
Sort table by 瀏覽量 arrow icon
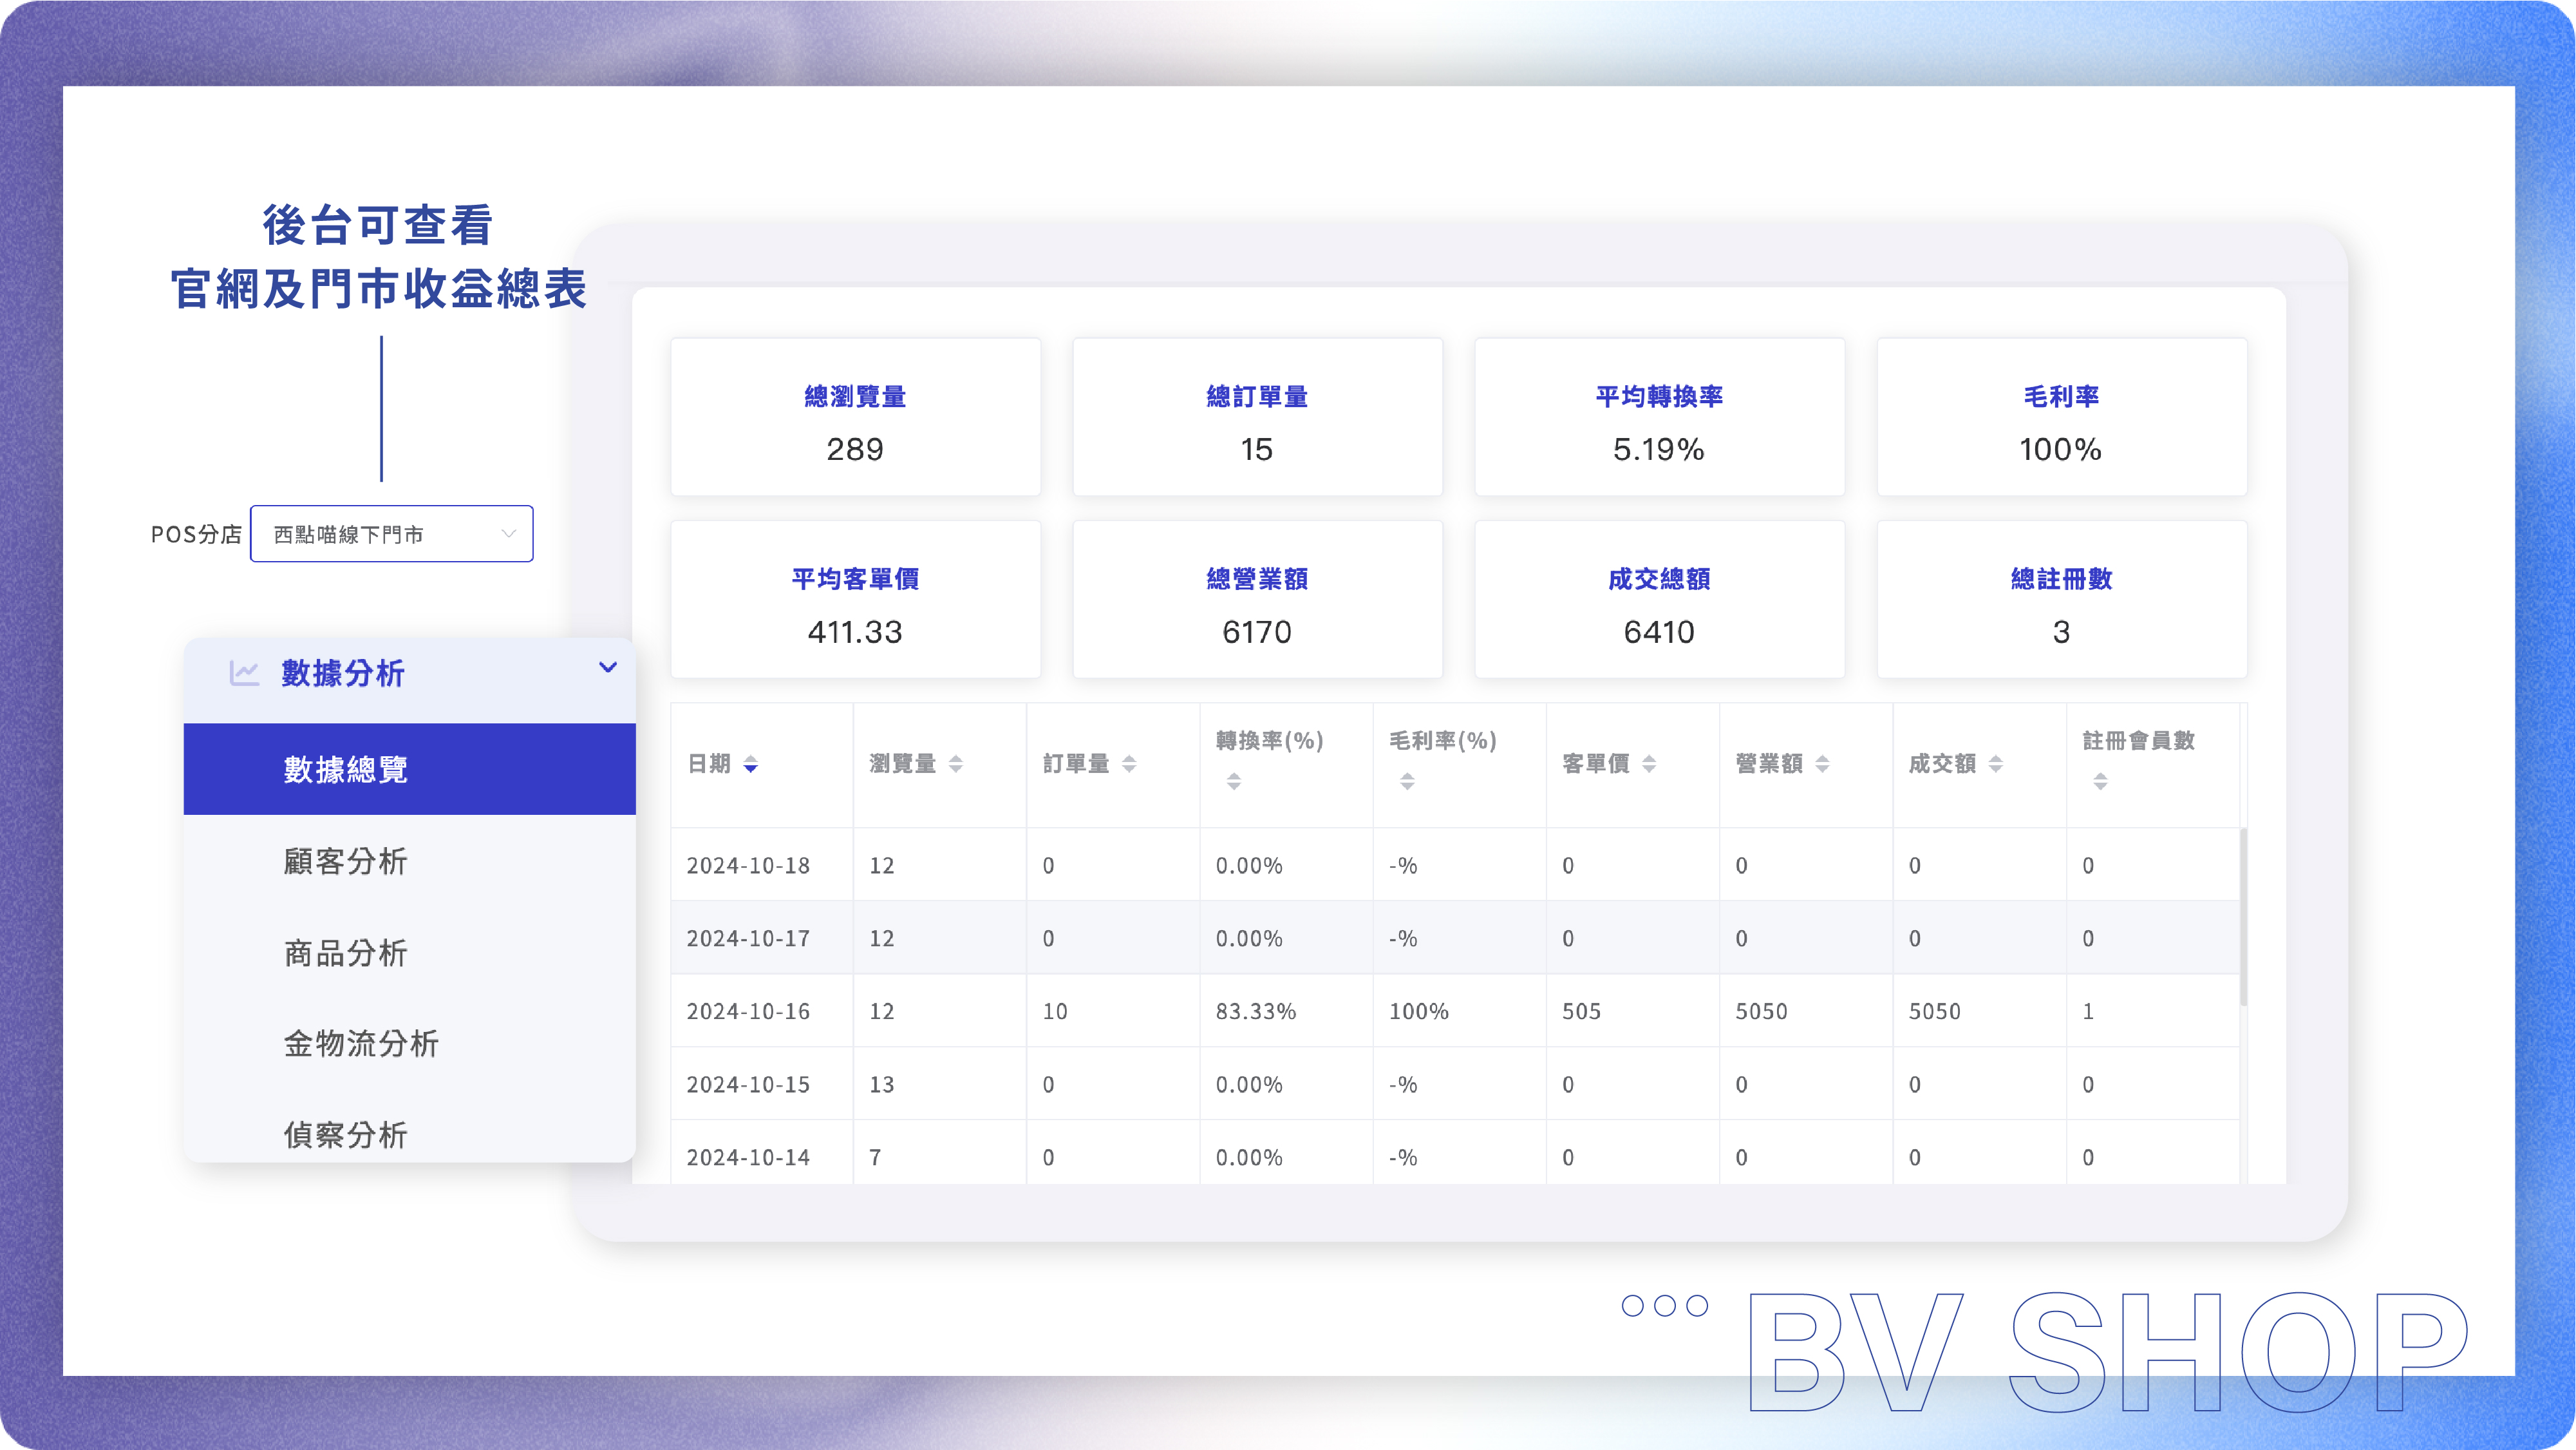(955, 765)
